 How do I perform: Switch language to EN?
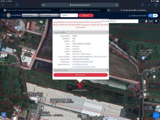[x=155, y=16]
